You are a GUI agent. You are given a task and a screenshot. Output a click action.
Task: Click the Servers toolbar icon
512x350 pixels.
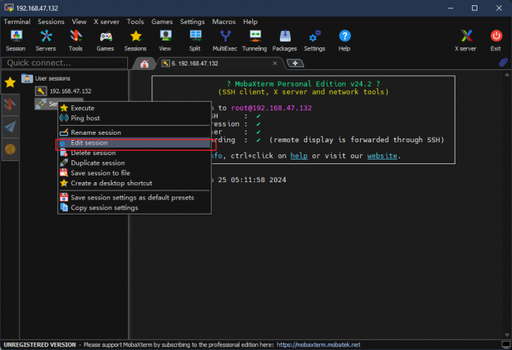click(x=46, y=41)
